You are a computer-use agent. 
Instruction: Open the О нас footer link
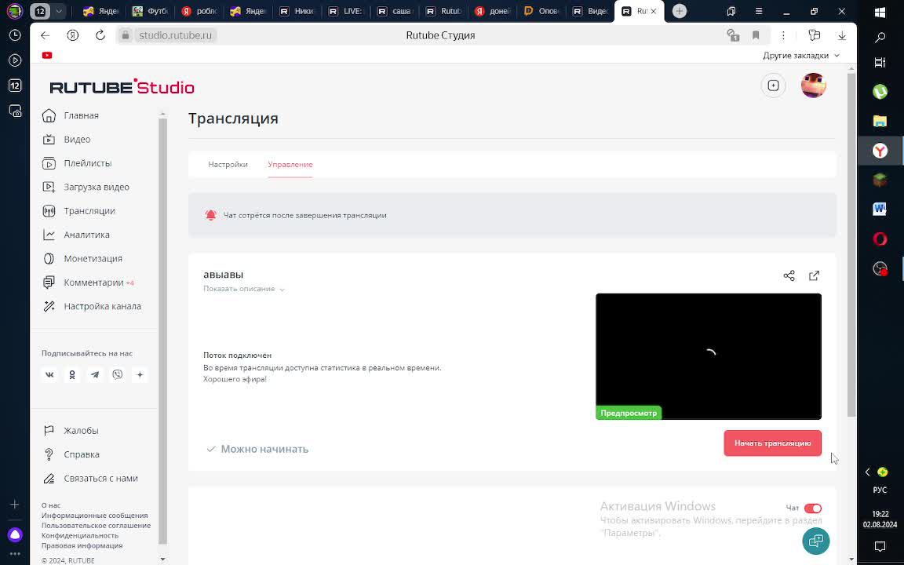pyautogui.click(x=51, y=505)
